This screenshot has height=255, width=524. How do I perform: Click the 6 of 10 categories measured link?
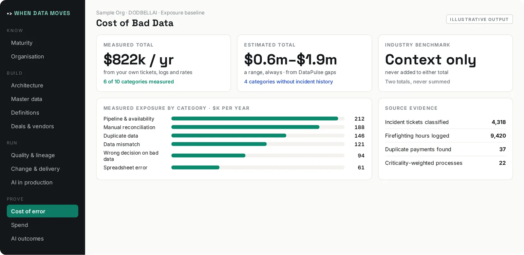[139, 82]
